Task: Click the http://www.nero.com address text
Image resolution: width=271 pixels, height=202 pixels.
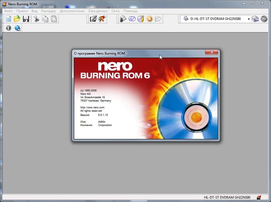Action: tap(92, 107)
